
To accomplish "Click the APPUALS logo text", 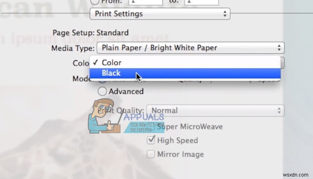I will pos(144,117).
